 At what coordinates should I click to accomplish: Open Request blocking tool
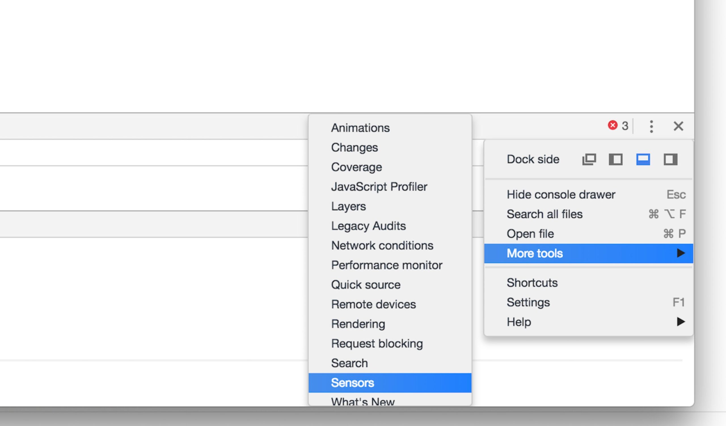pyautogui.click(x=377, y=344)
